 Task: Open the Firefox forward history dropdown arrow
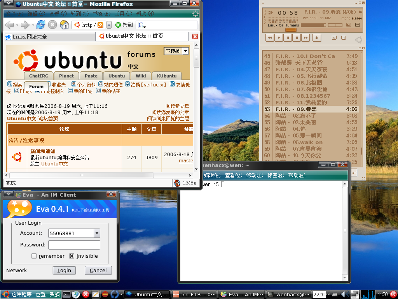click(33, 25)
